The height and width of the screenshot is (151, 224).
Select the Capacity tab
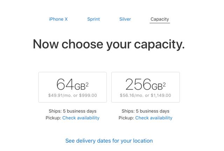tap(160, 19)
